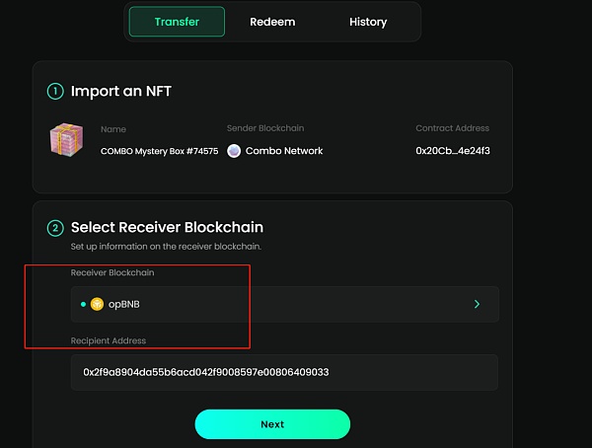Click the opBNB coin icon
Image resolution: width=592 pixels, height=448 pixels.
(x=97, y=304)
